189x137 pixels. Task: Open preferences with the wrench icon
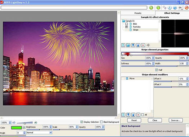tap(165, 8)
